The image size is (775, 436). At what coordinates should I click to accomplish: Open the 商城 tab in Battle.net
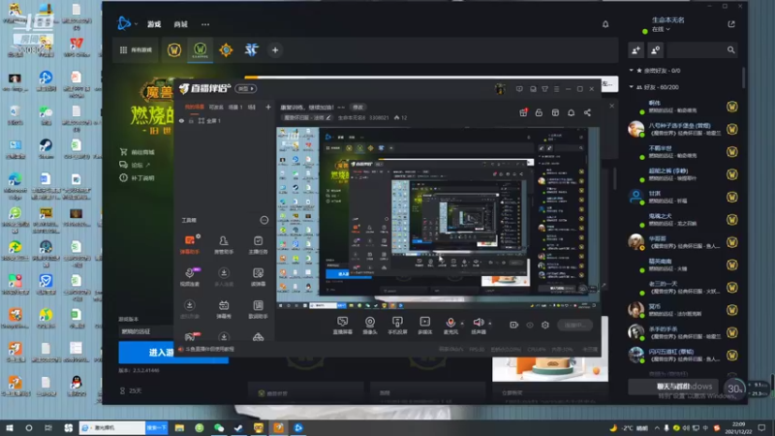click(x=180, y=24)
